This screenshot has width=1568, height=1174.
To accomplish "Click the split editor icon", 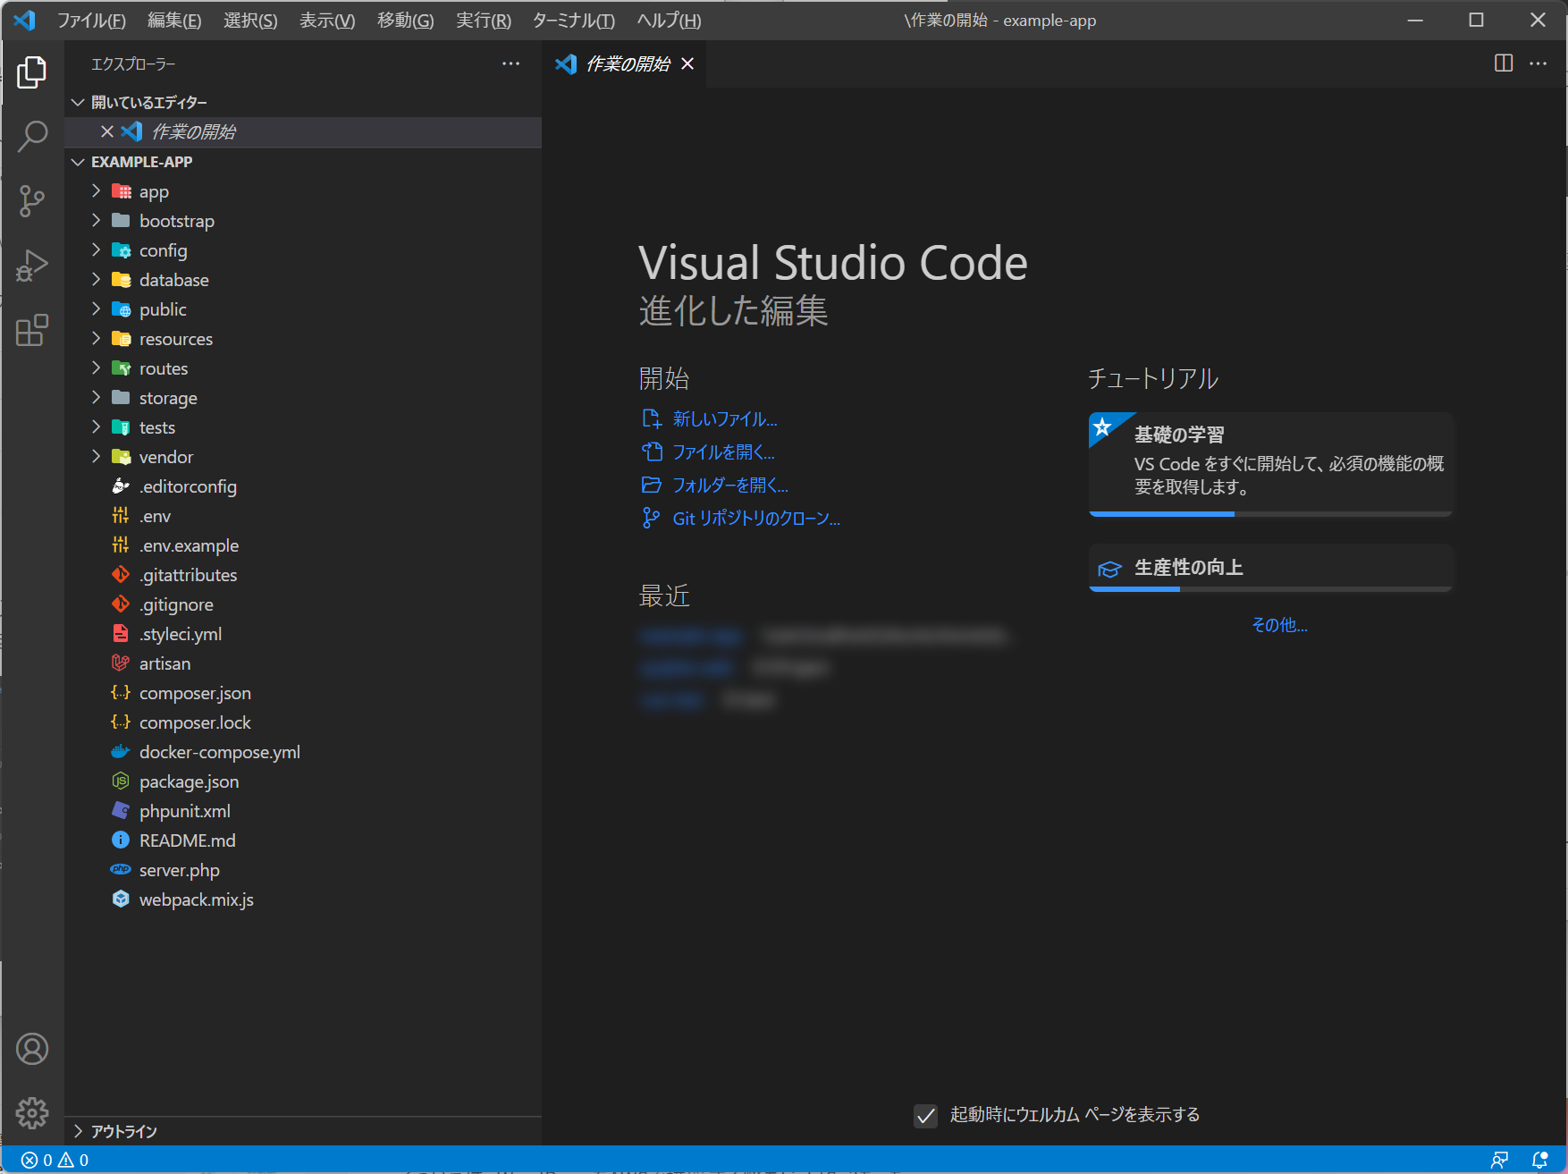I will 1504,63.
